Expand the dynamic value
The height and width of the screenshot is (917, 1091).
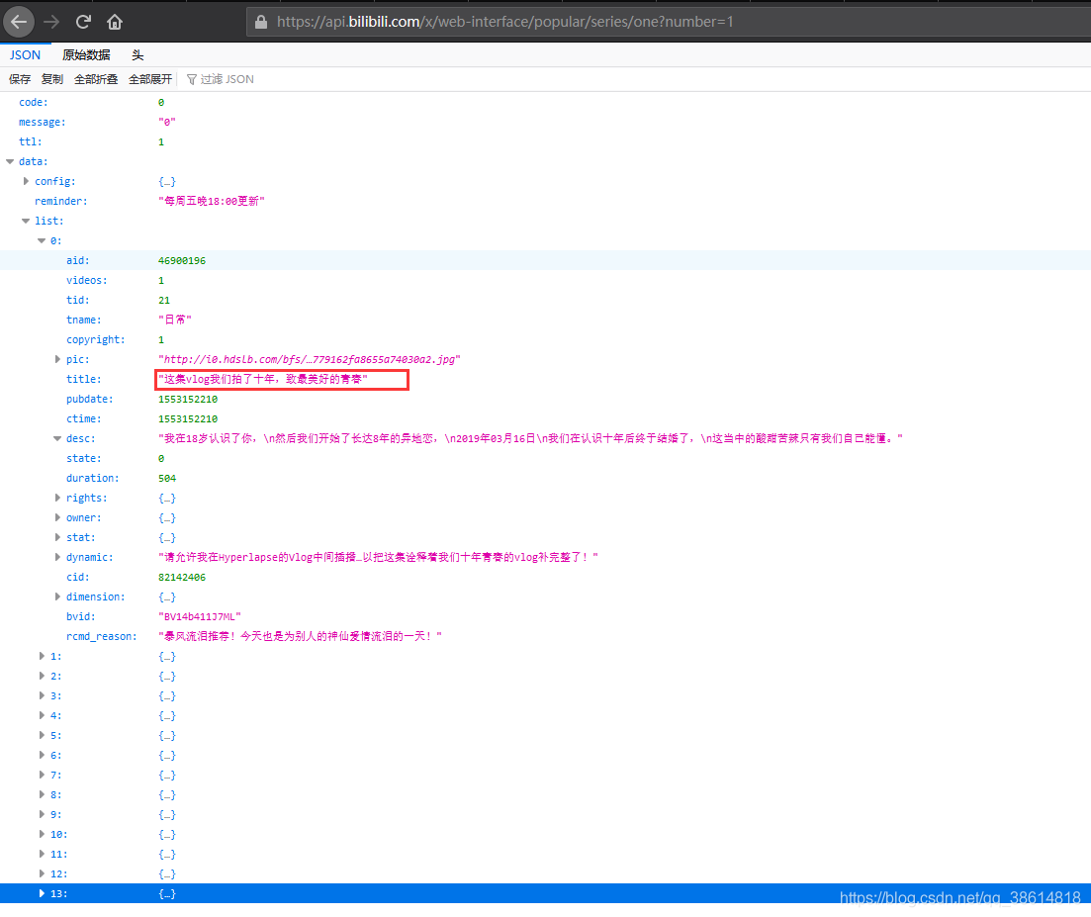[x=57, y=557]
